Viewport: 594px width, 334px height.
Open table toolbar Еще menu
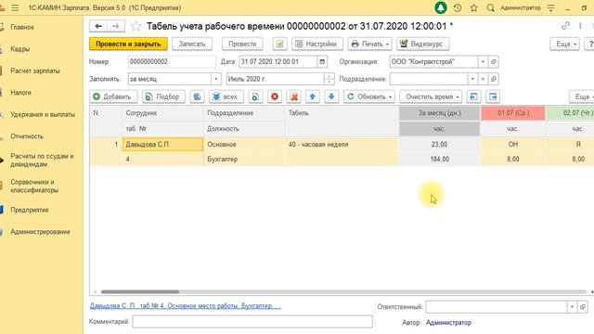tap(582, 96)
